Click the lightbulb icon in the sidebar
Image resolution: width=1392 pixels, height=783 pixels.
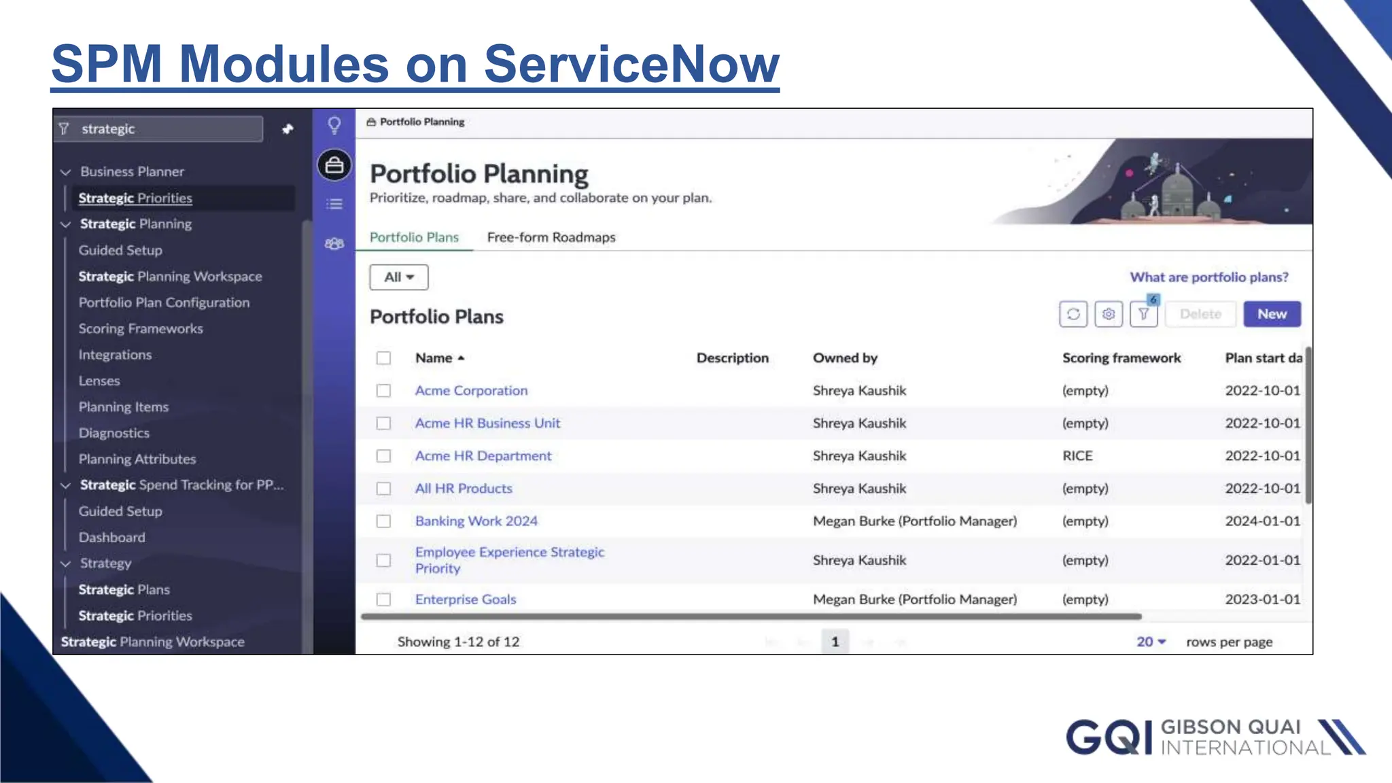[334, 126]
